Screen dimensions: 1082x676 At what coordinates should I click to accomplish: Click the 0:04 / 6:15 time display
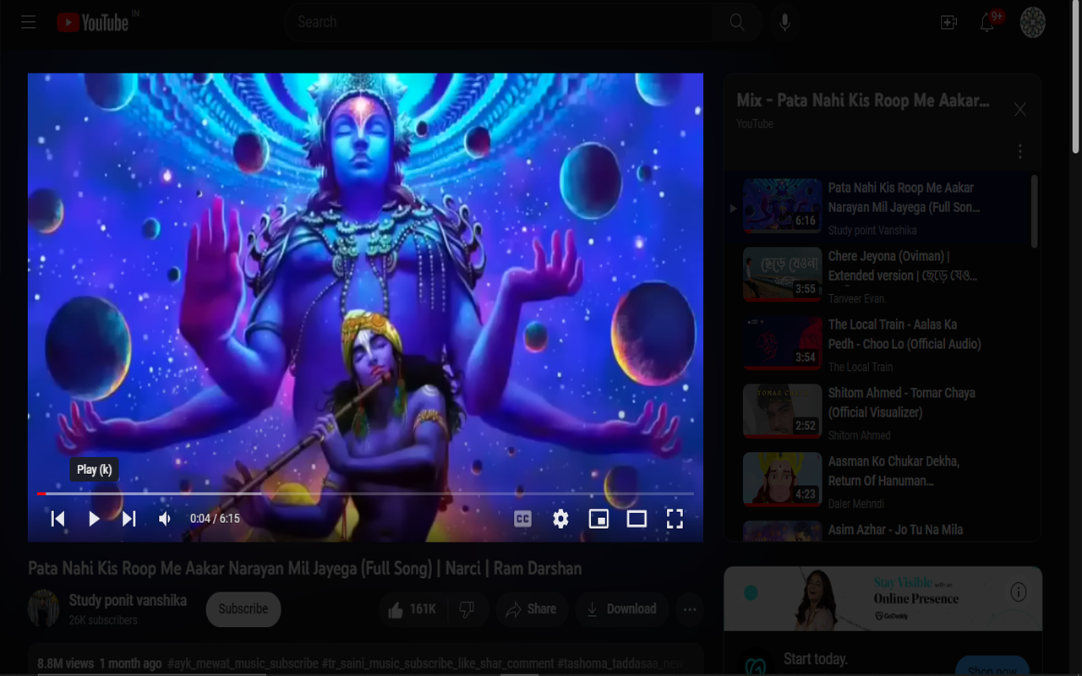215,519
